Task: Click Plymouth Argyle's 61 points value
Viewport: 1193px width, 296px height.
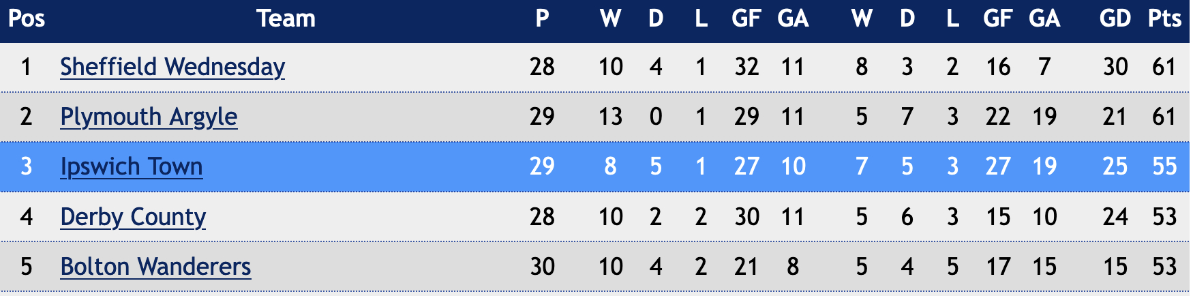Action: (x=1164, y=117)
